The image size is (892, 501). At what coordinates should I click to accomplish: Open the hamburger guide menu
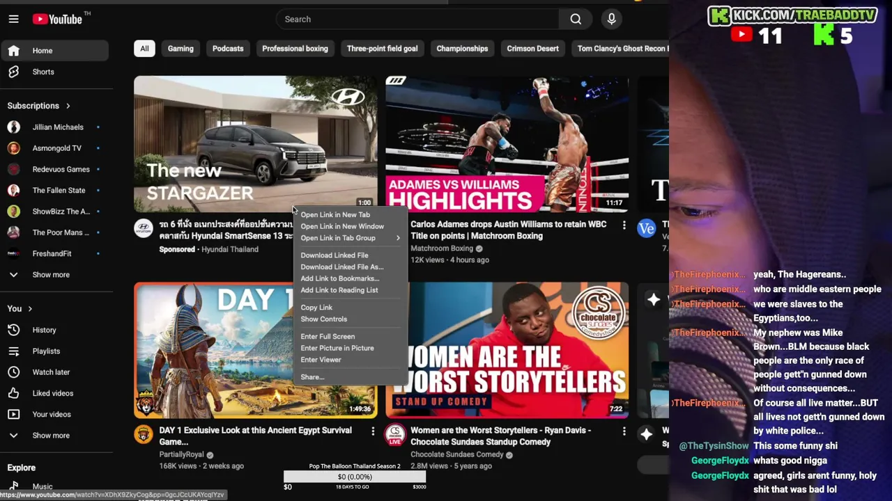[x=13, y=19]
